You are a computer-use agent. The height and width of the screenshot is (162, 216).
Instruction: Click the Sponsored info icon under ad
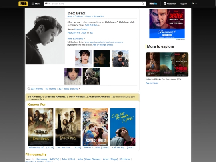coord(184,40)
